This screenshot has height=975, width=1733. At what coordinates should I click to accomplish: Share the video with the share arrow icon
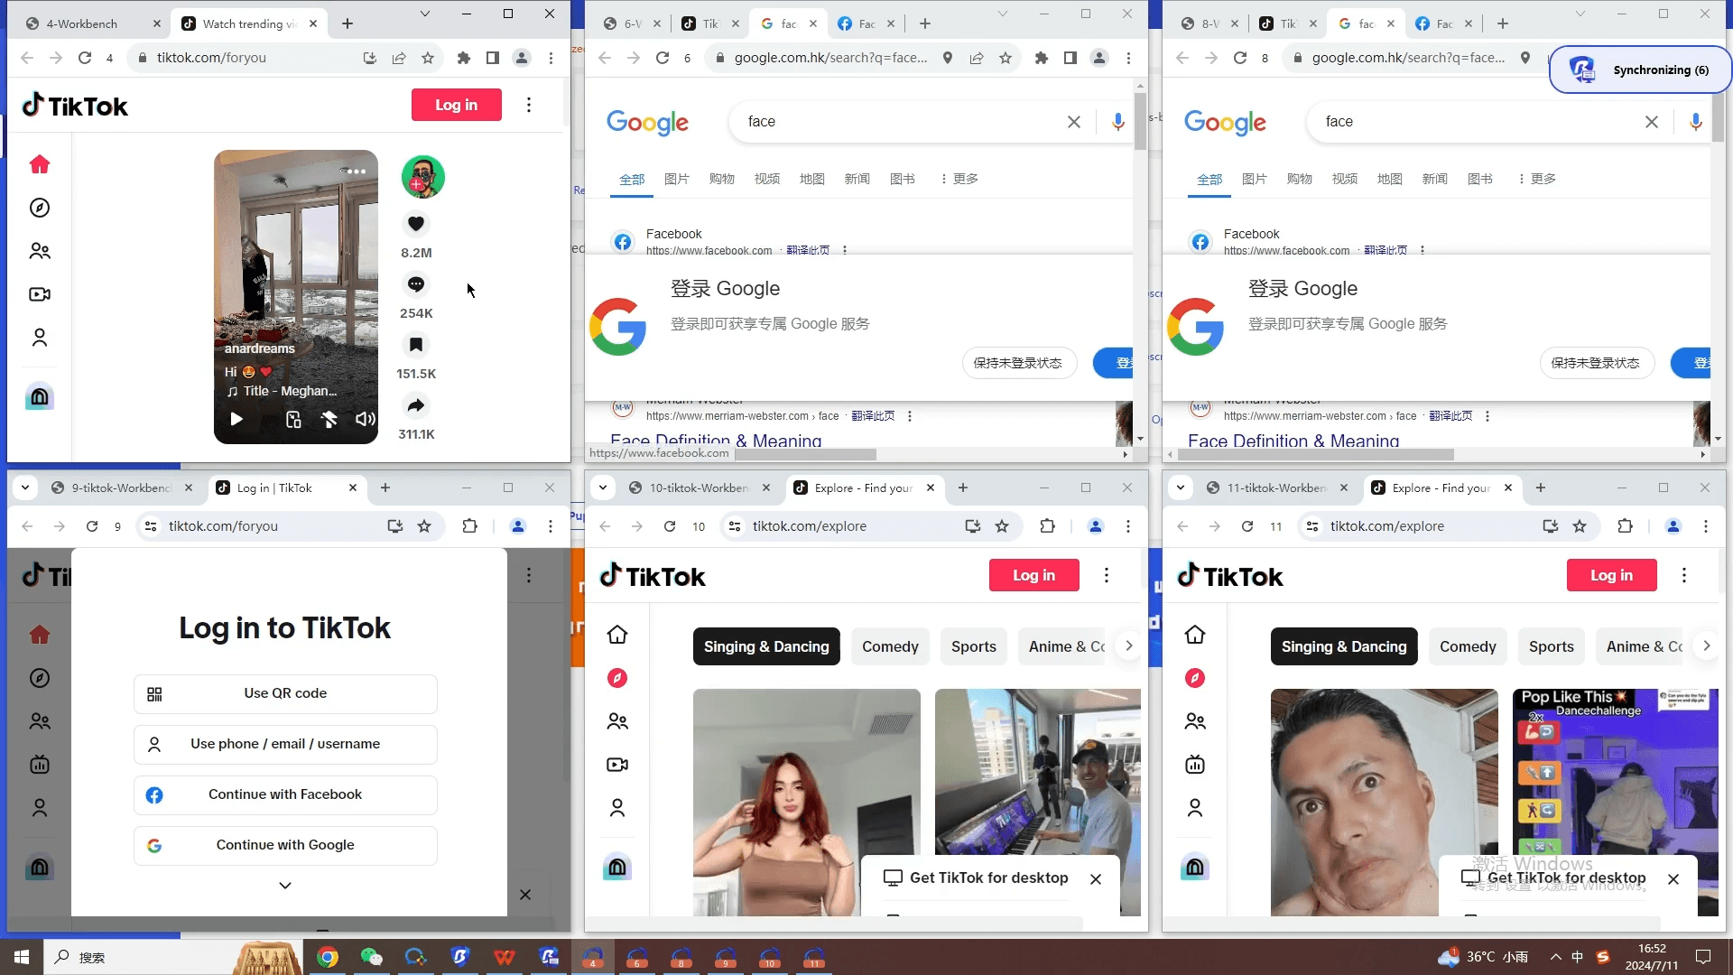416,406
